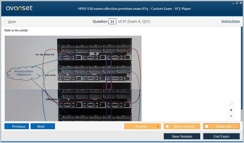This screenshot has height=143, width=244.
Task: Advance with the Next button
Action: point(43,126)
